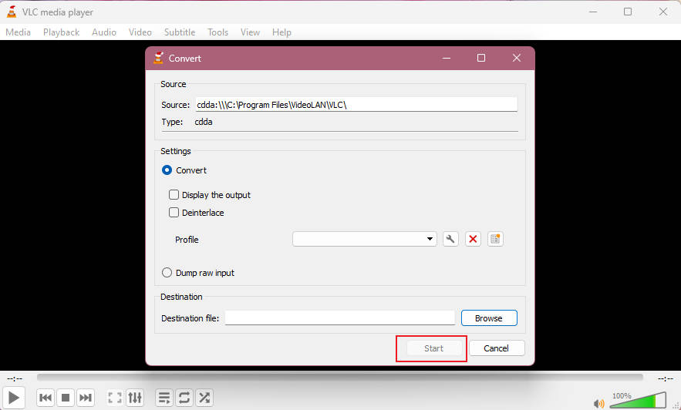Open the Tools menu
Viewport: 681px width, 410px height.
217,32
